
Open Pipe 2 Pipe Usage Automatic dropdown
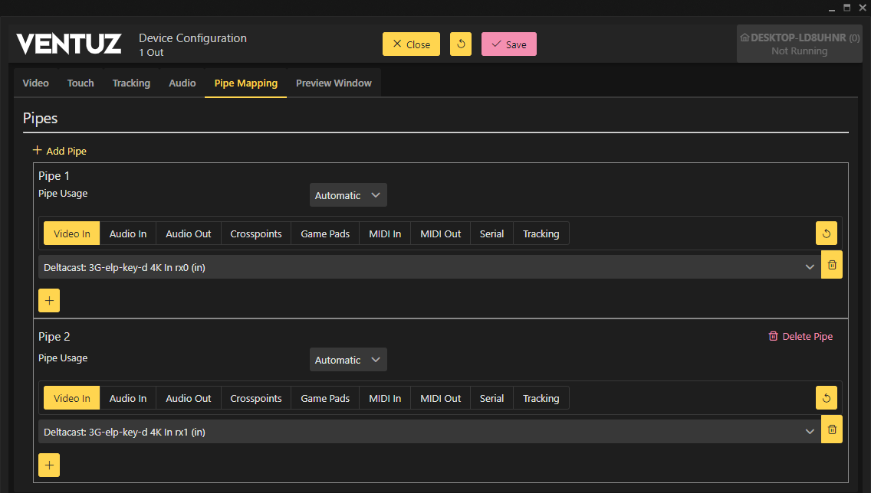[348, 360]
